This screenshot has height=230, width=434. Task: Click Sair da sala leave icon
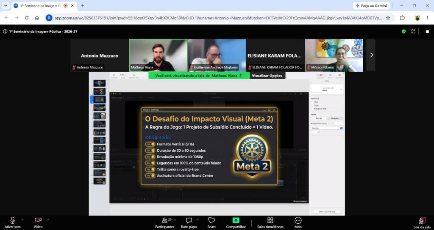pyautogui.click(x=422, y=221)
